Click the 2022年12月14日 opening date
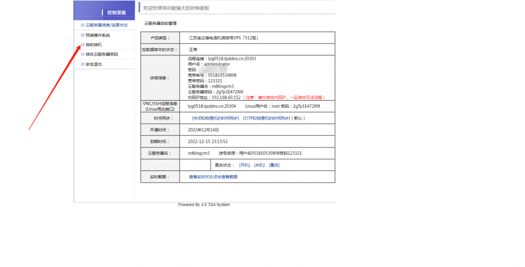525x267 pixels. coord(203,130)
